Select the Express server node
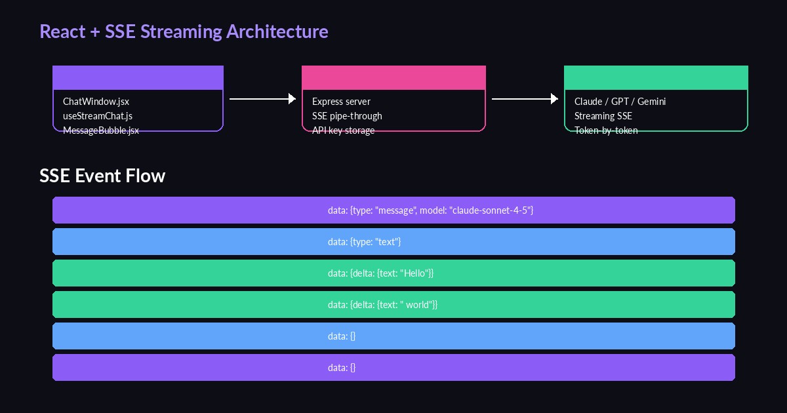787x413 pixels. [341, 102]
